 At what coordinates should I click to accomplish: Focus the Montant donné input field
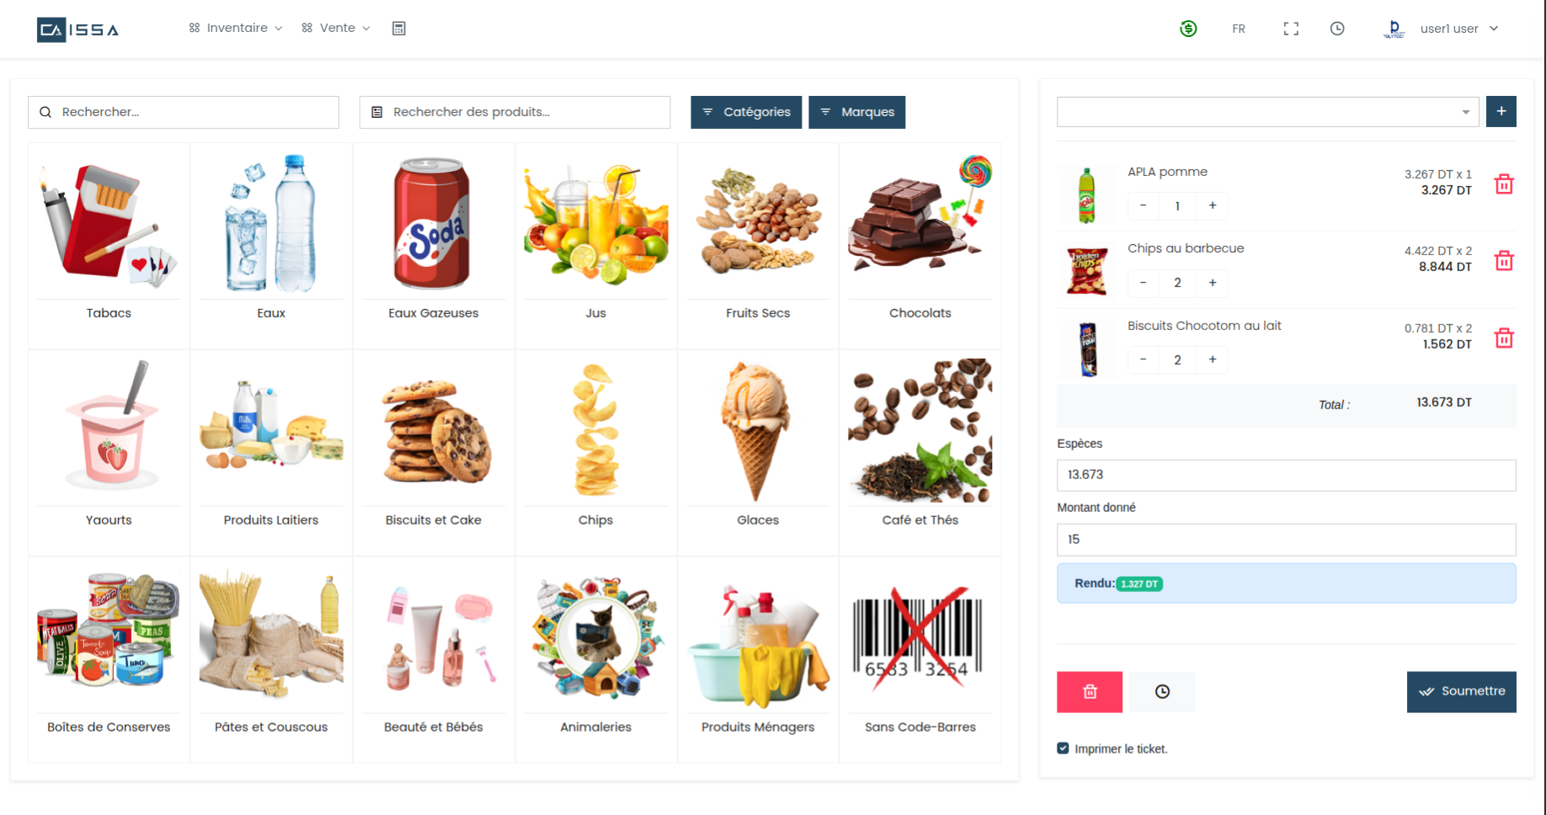(1287, 540)
